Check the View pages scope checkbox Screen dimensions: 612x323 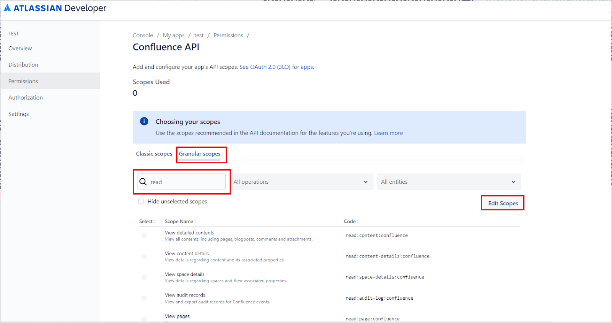144,319
